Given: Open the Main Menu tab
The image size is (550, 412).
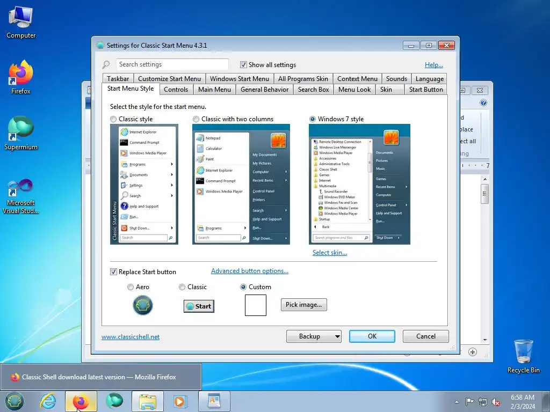Looking at the screenshot, I should [x=214, y=90].
